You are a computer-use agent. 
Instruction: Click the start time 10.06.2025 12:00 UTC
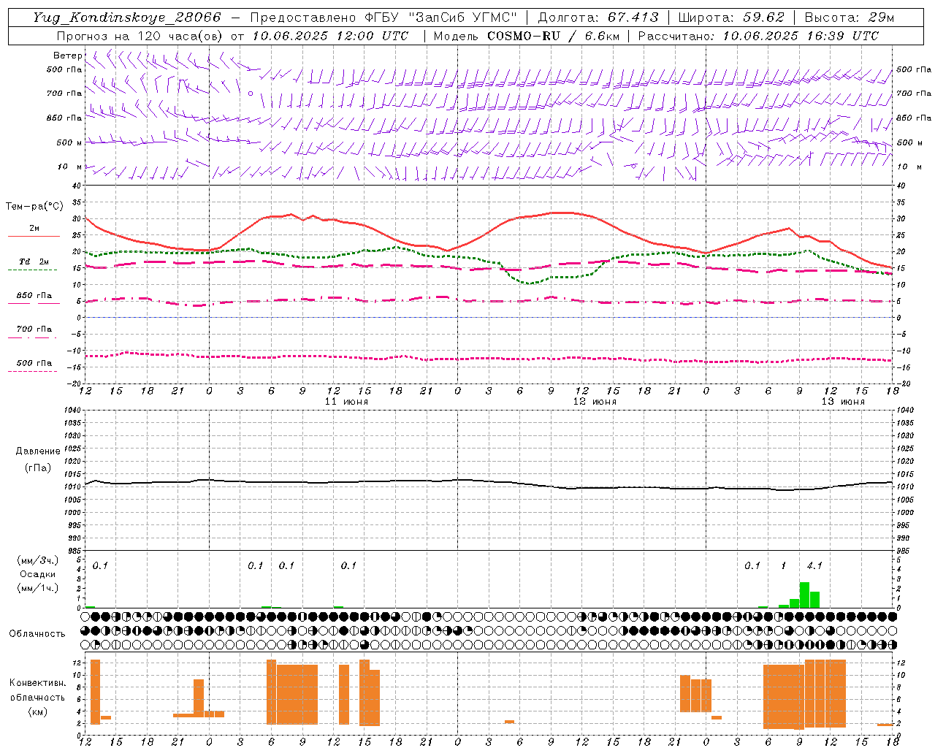pyautogui.click(x=330, y=36)
